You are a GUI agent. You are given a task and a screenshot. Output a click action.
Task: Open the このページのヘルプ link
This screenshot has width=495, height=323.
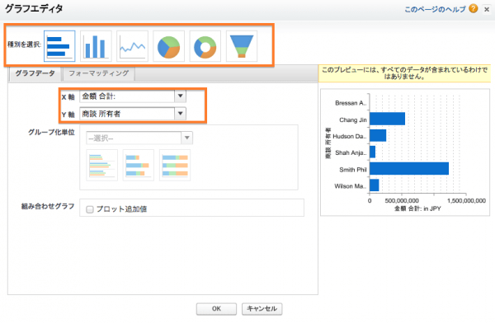point(435,9)
